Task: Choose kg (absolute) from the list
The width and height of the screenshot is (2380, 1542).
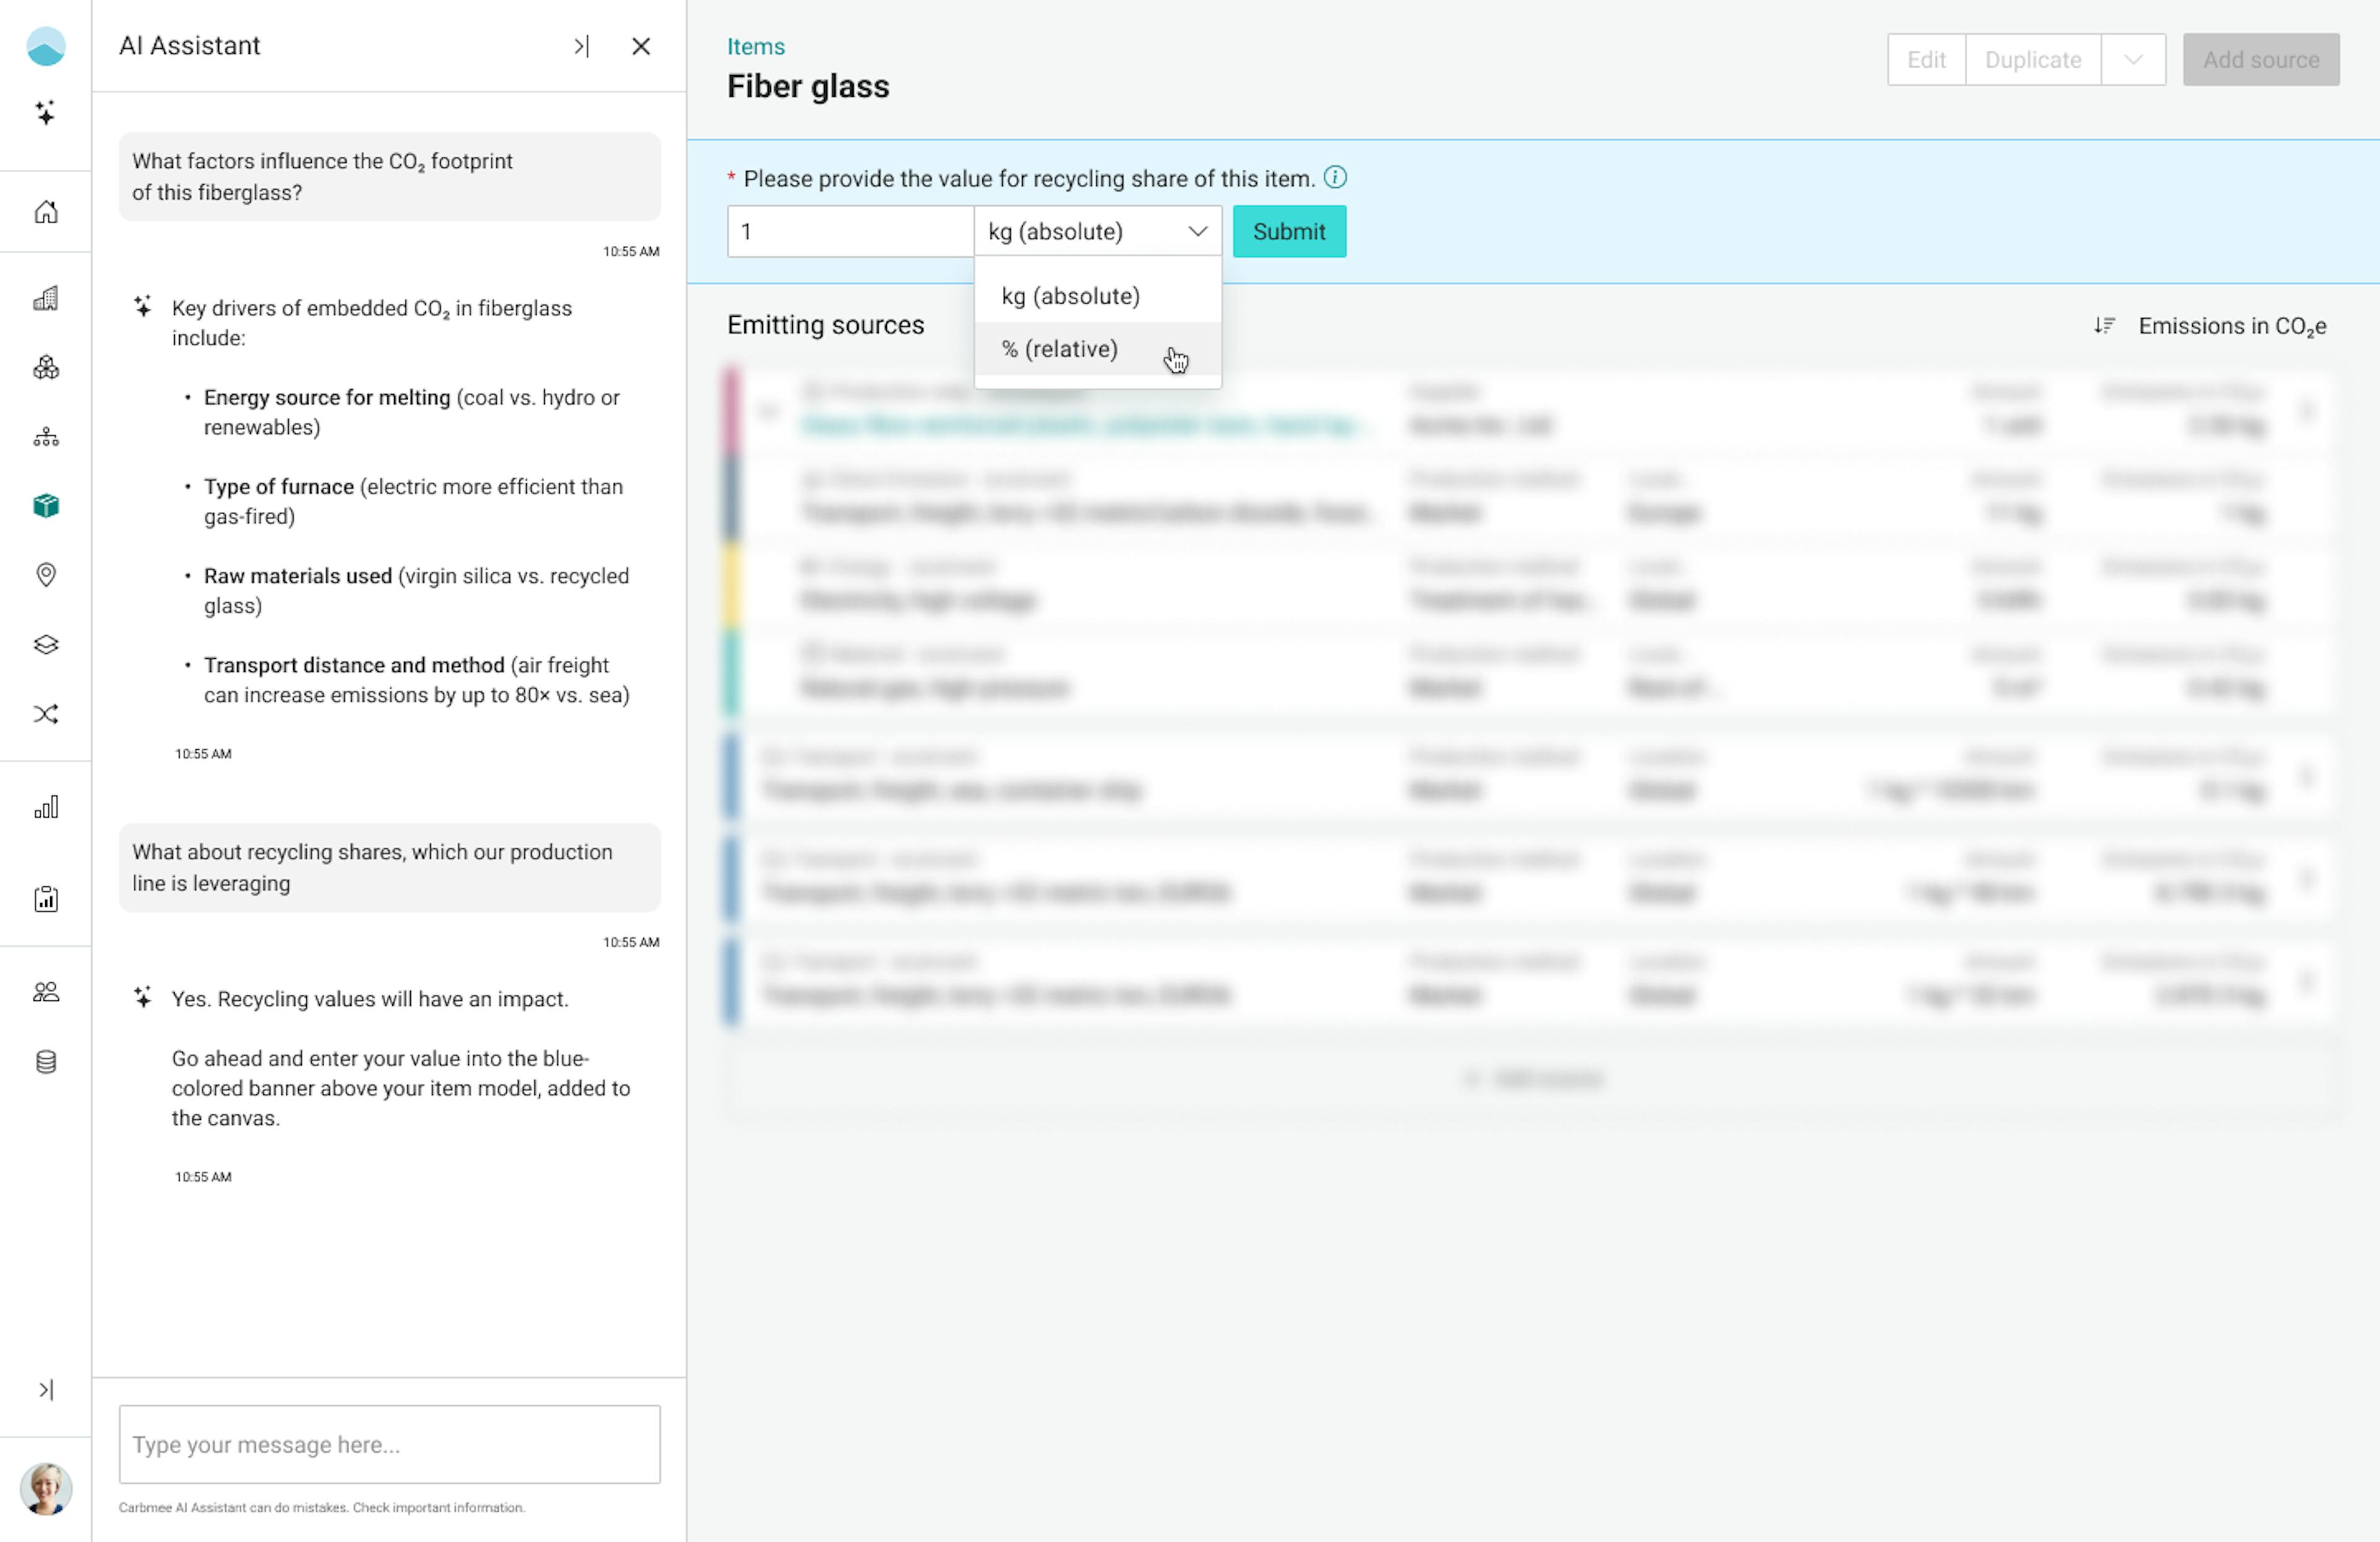Action: tap(1070, 296)
